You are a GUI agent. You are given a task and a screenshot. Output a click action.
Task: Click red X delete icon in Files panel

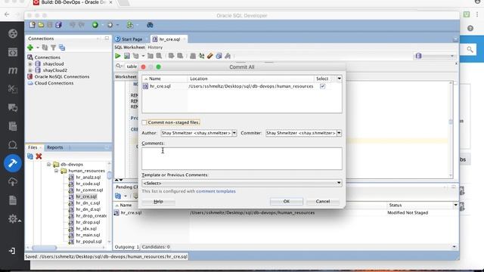pyautogui.click(x=39, y=156)
